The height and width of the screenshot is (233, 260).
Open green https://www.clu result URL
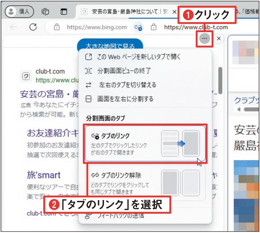(x=57, y=80)
